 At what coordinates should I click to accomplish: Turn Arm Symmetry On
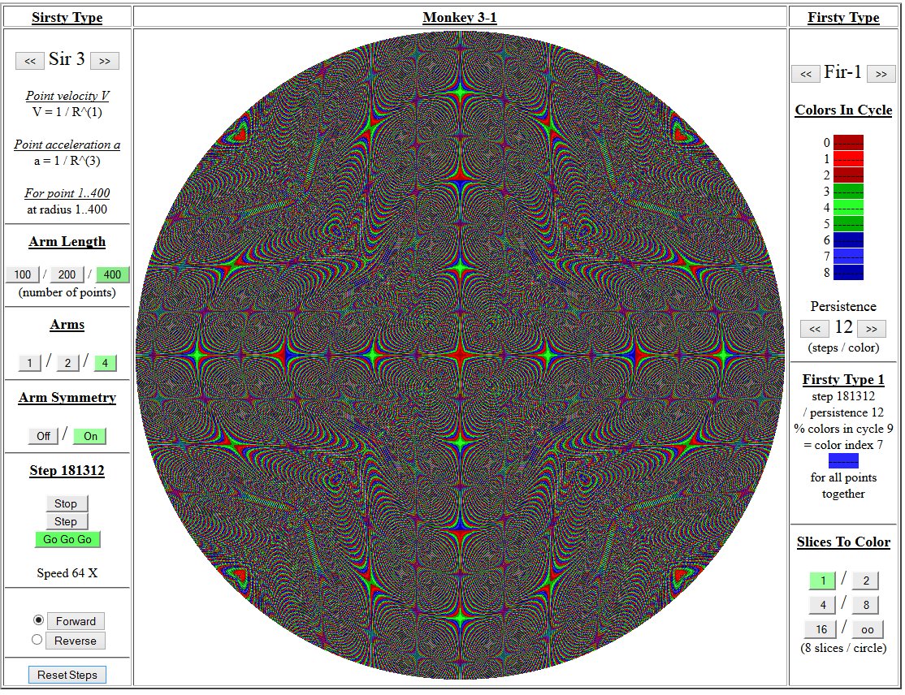click(90, 436)
